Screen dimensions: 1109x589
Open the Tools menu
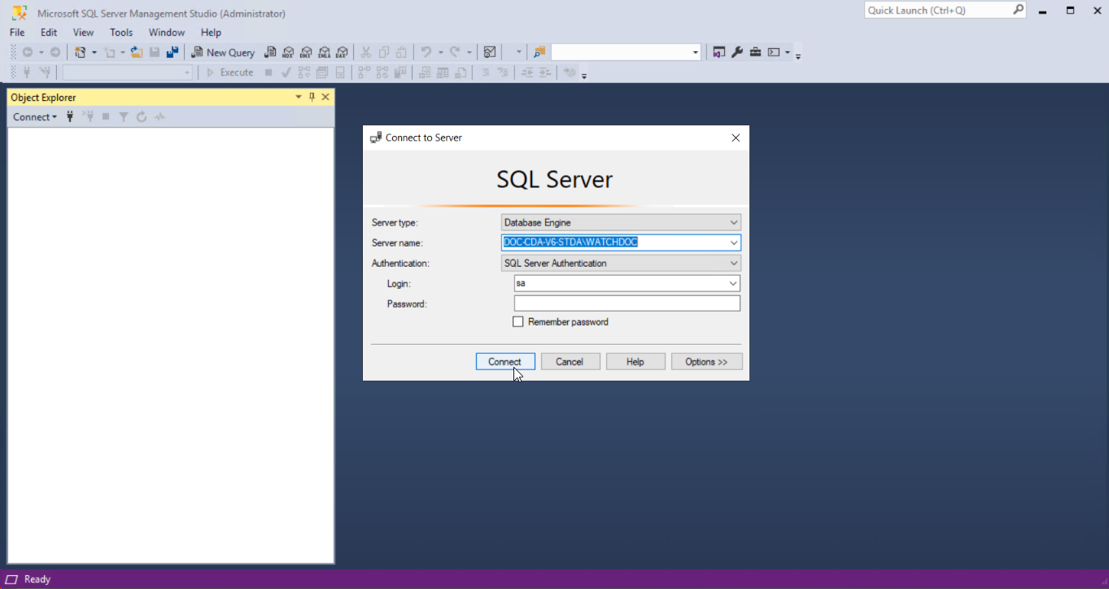pos(121,33)
